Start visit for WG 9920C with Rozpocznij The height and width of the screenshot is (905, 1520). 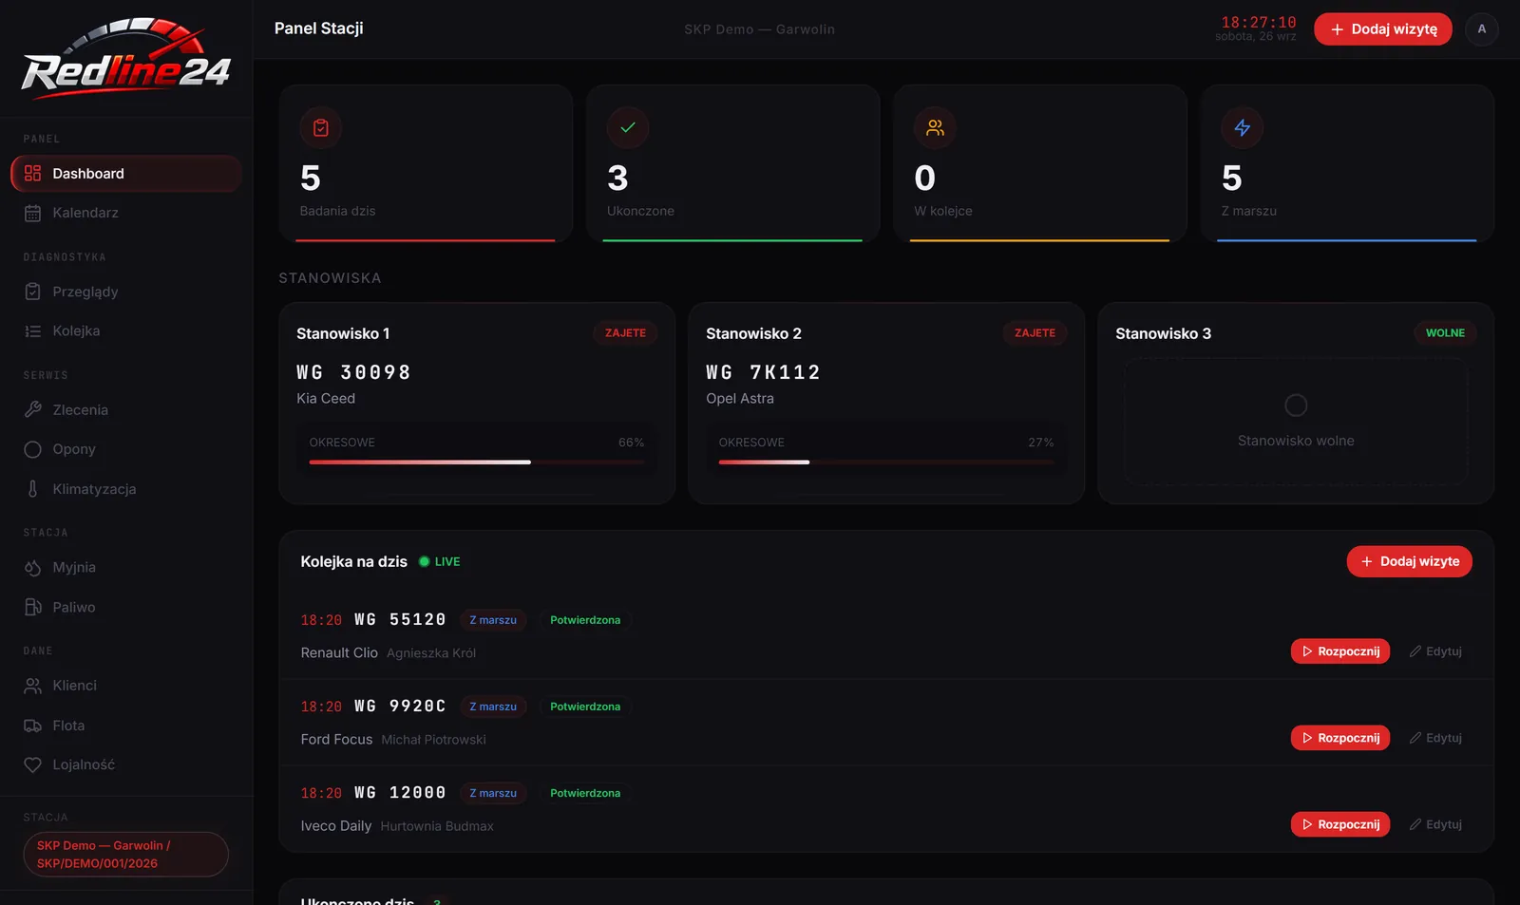(1340, 738)
